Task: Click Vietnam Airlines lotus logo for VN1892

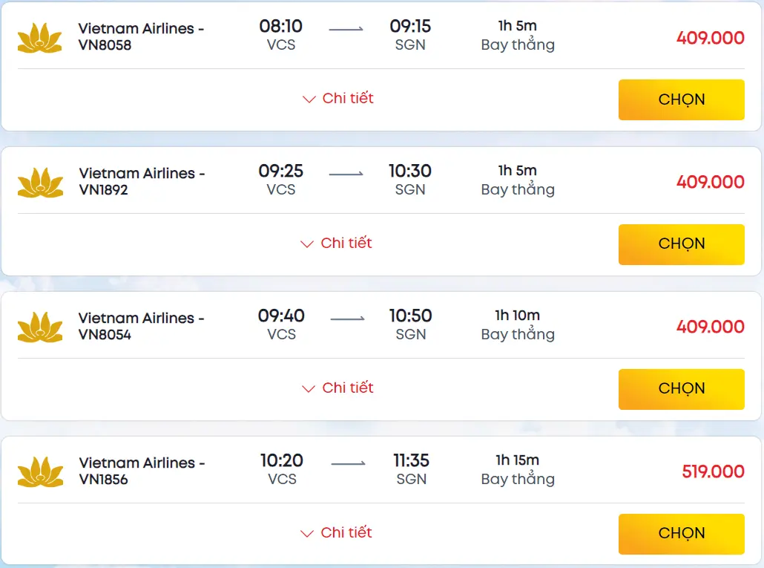Action: [40, 182]
